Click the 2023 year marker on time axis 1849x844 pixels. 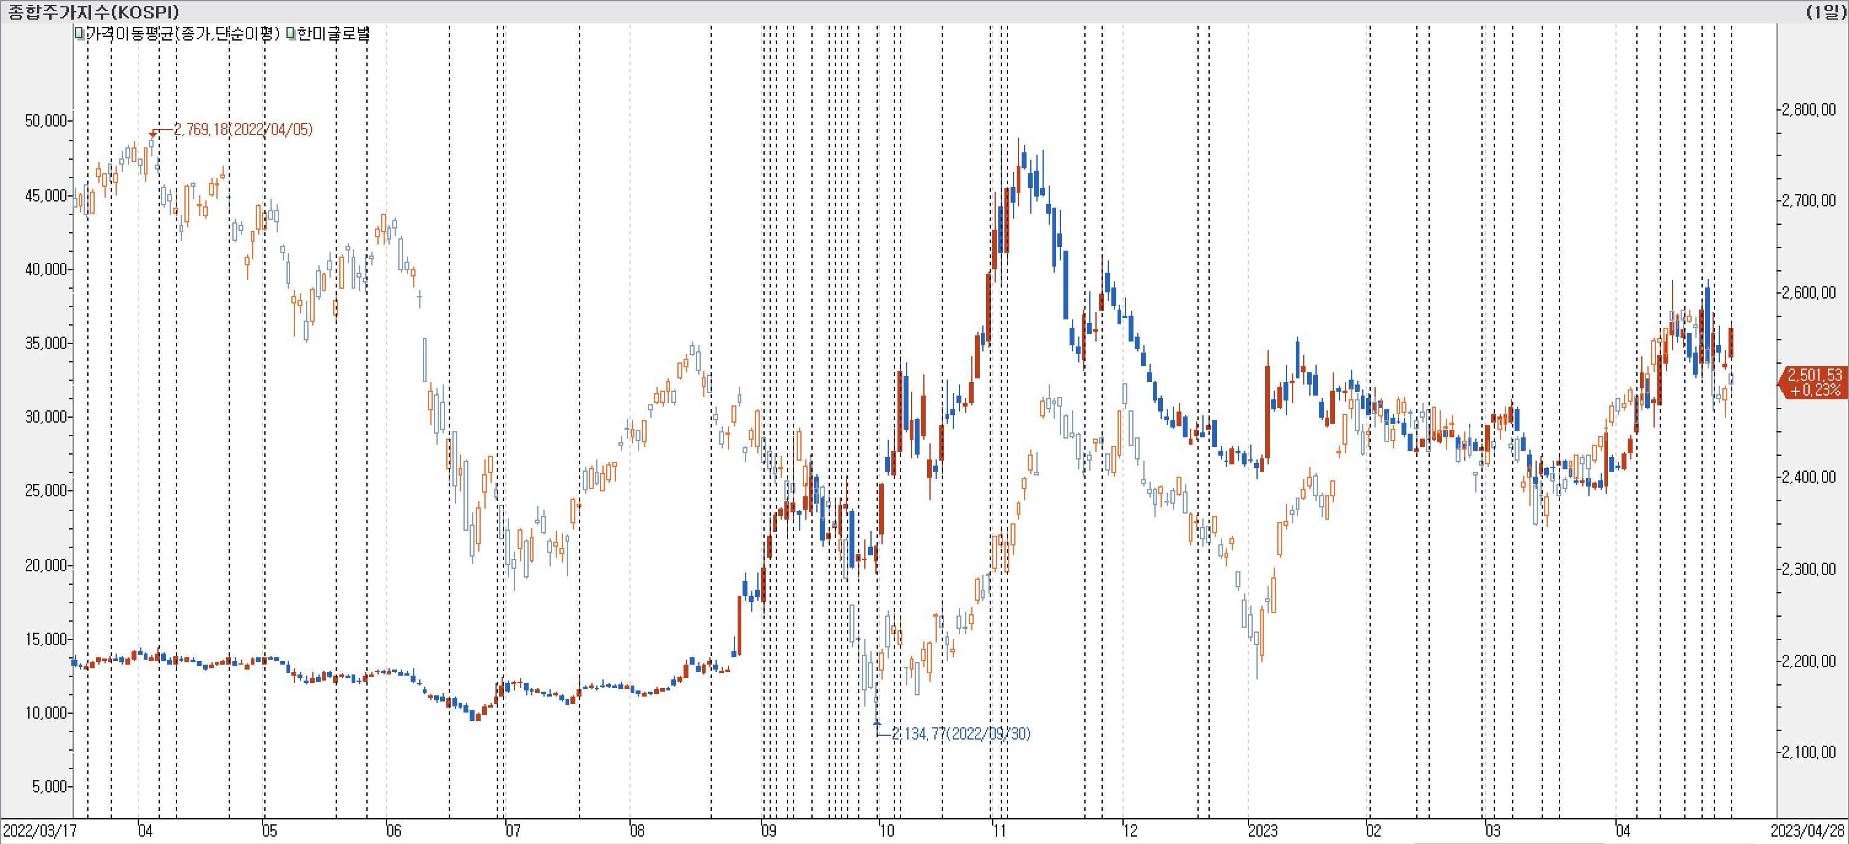tap(1263, 830)
